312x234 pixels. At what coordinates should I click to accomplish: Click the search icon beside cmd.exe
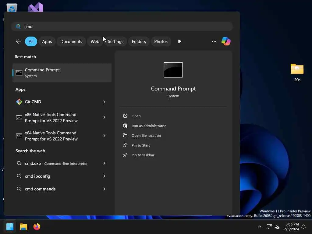19,163
